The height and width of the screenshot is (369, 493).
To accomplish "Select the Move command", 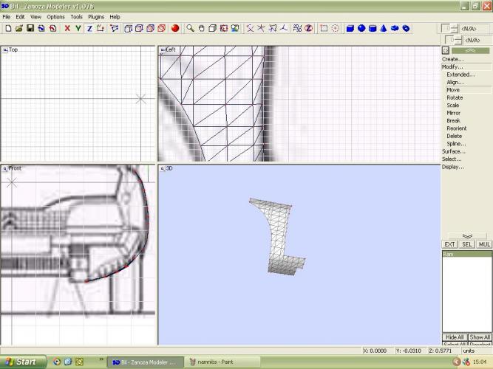I will (x=453, y=90).
